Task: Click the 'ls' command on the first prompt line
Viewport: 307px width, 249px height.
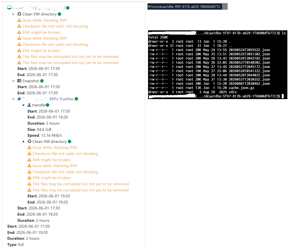Action: point(284,33)
